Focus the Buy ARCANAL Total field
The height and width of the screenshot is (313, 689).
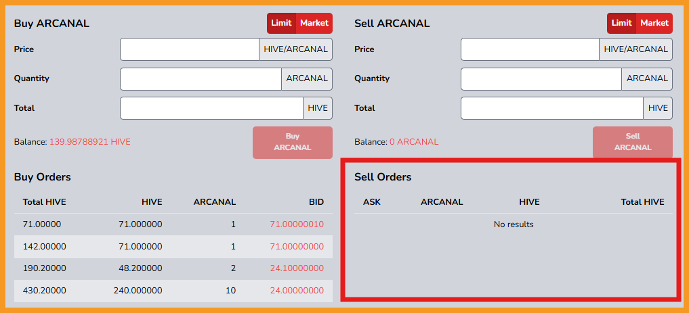click(x=212, y=108)
